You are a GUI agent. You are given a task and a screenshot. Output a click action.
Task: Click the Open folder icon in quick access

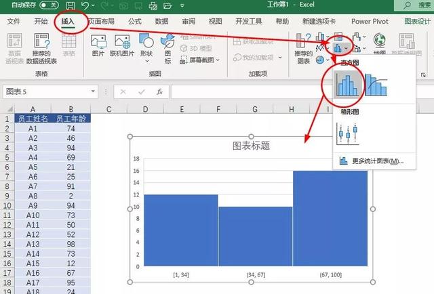pos(167,5)
